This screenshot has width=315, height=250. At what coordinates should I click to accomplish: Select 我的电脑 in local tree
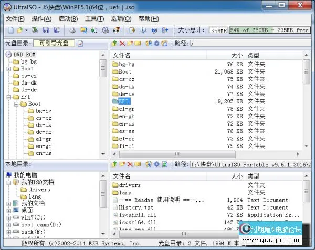pos(22,175)
